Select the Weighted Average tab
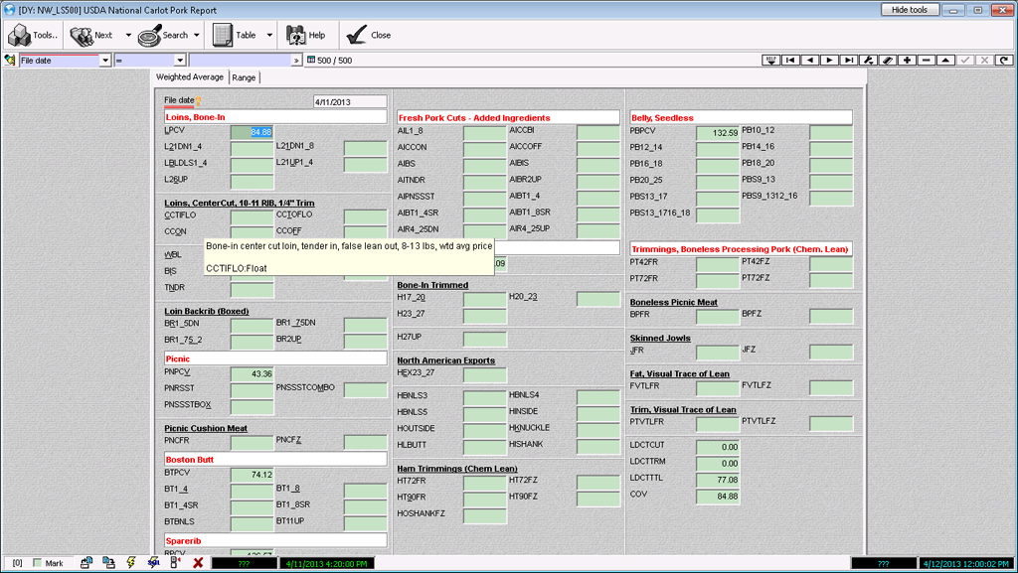 190,77
